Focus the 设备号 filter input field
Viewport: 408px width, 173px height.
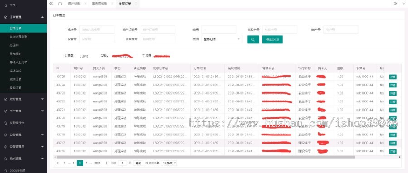coord(97,39)
